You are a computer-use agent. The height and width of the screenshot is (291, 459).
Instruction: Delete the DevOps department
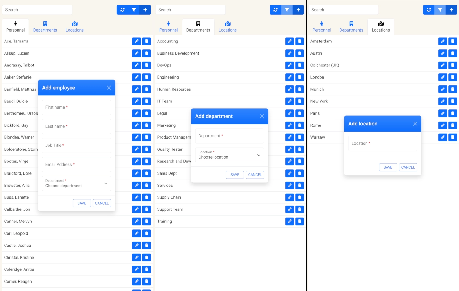[x=300, y=65]
